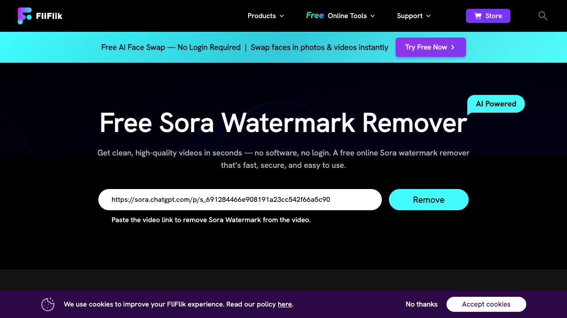Click the Remove button
Viewport: 567px width, 318px height.
pos(429,200)
